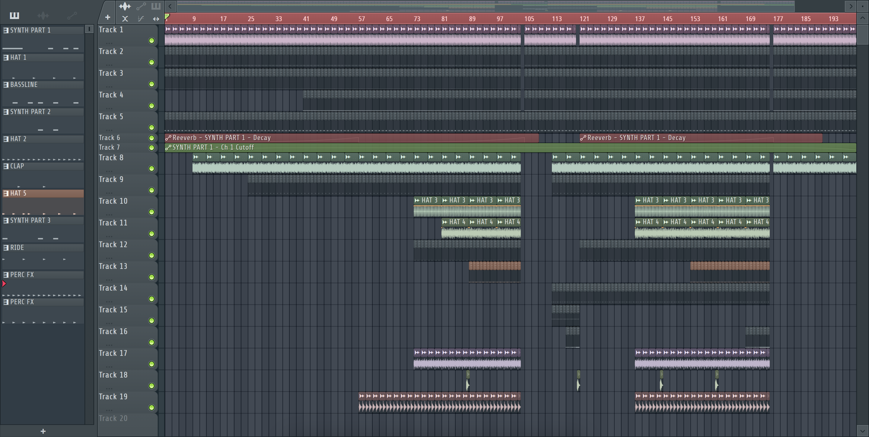Click the right arrow of the timeline overview

click(851, 6)
